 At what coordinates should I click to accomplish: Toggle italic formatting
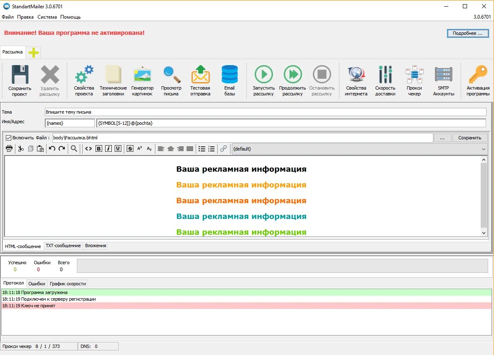(108, 149)
